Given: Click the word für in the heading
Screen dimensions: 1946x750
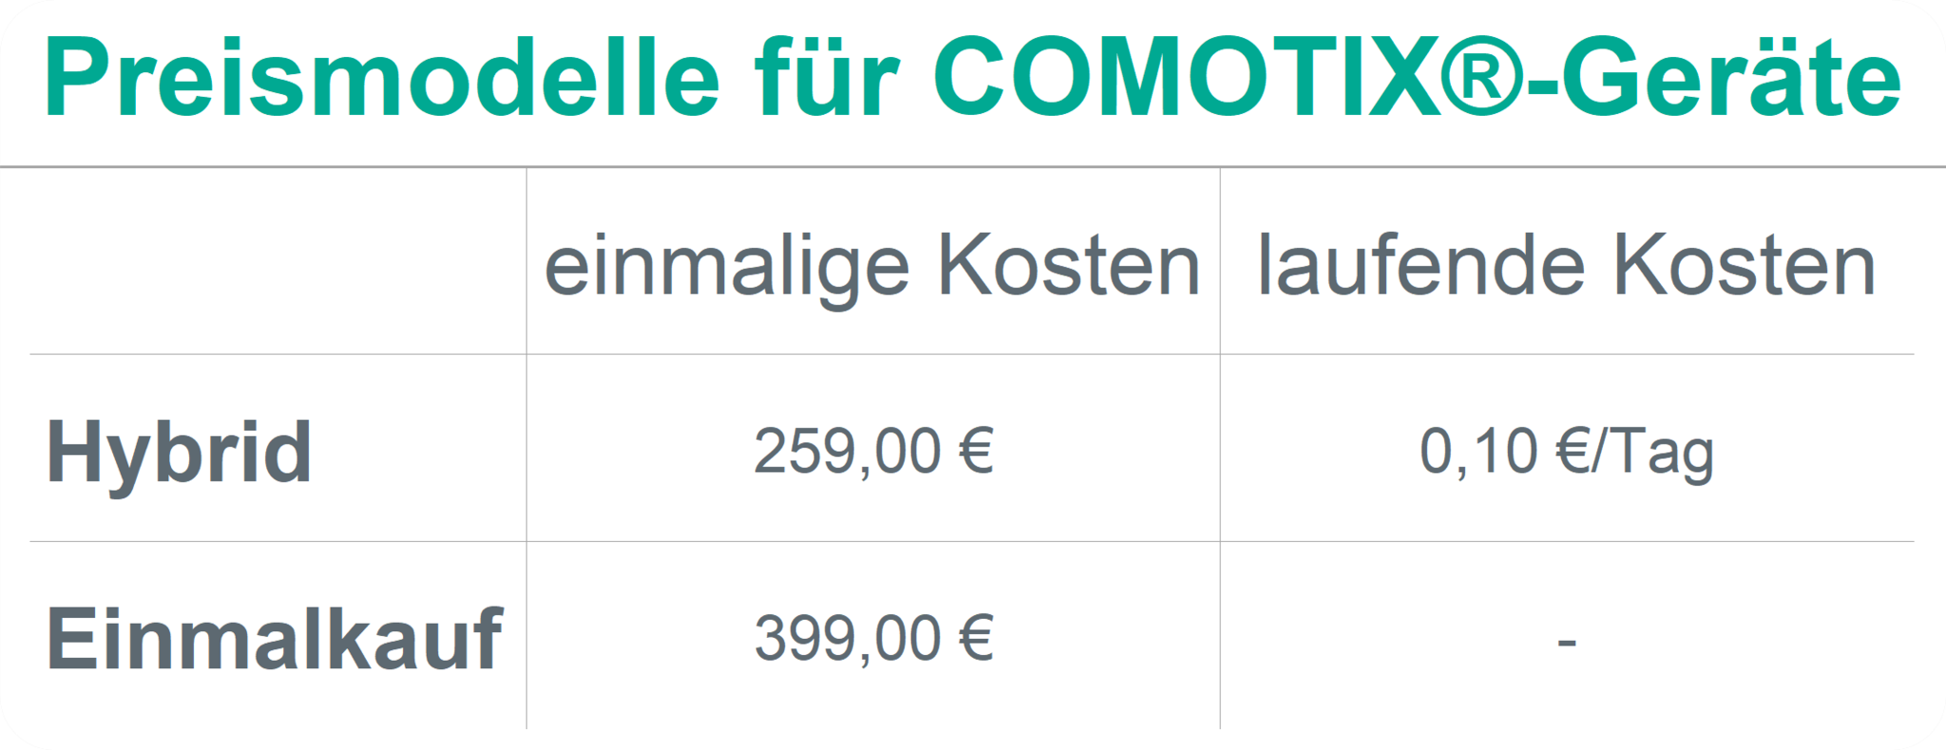Looking at the screenshot, I should tap(827, 77).
